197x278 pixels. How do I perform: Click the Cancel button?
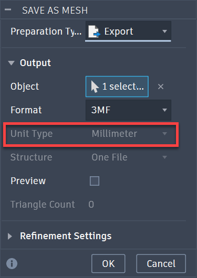161,263
